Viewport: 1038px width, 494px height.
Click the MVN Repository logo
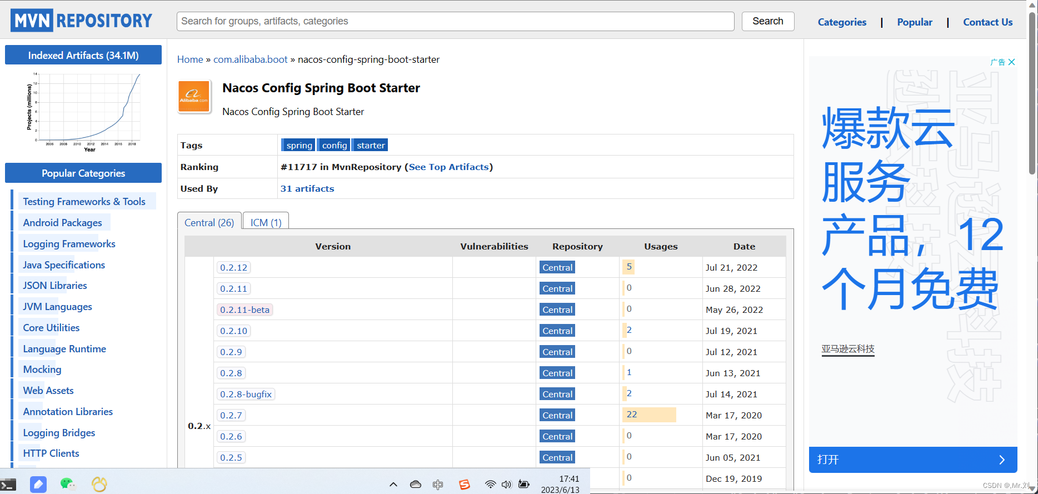81,21
